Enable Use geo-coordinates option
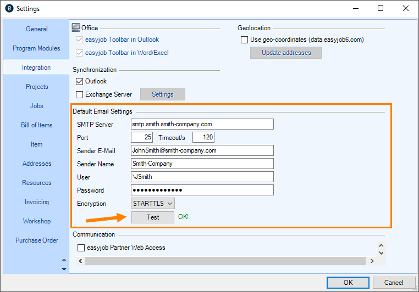This screenshot has width=419, height=292. [x=244, y=40]
